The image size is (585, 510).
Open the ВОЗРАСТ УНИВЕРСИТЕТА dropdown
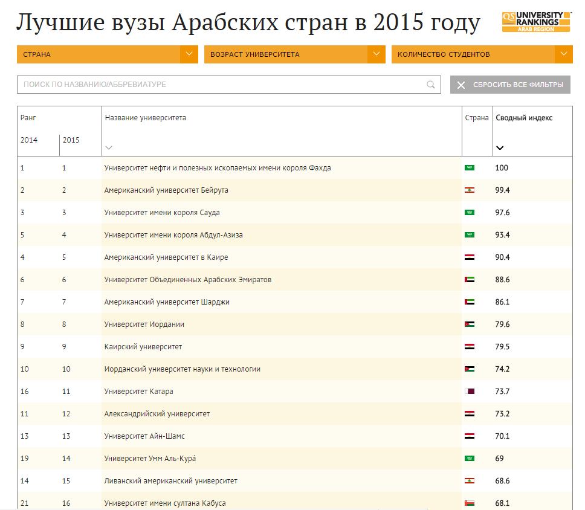(x=295, y=54)
